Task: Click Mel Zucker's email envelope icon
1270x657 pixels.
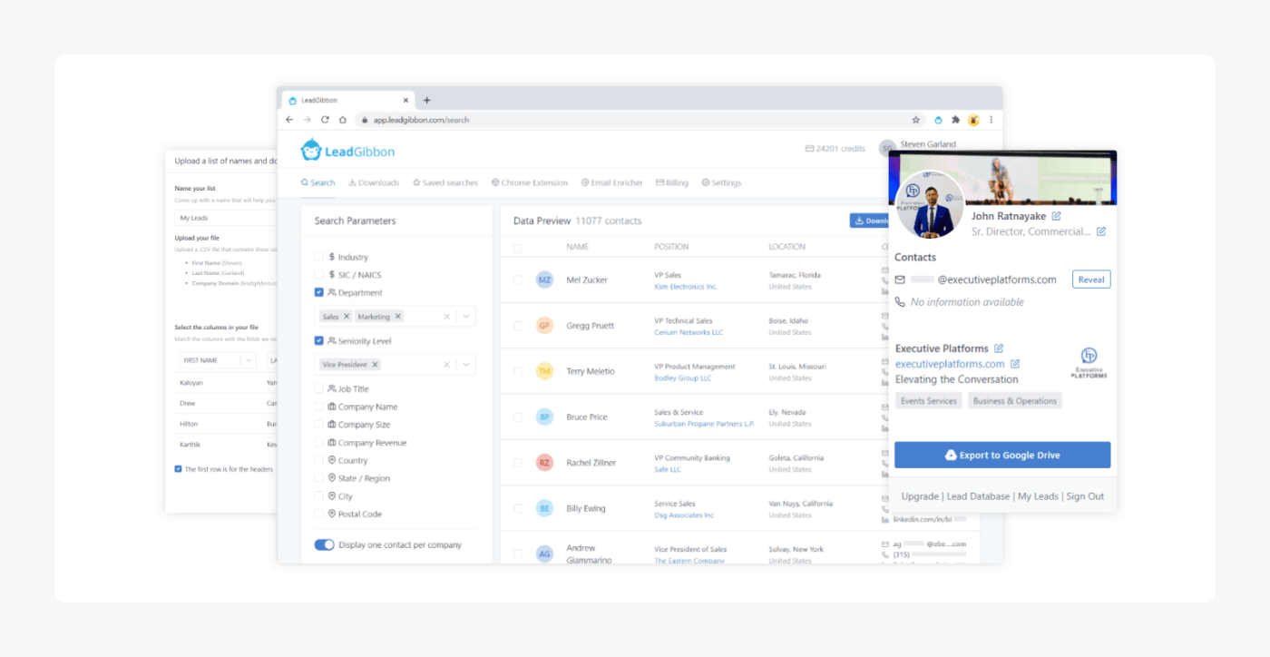Action: pyautogui.click(x=884, y=271)
